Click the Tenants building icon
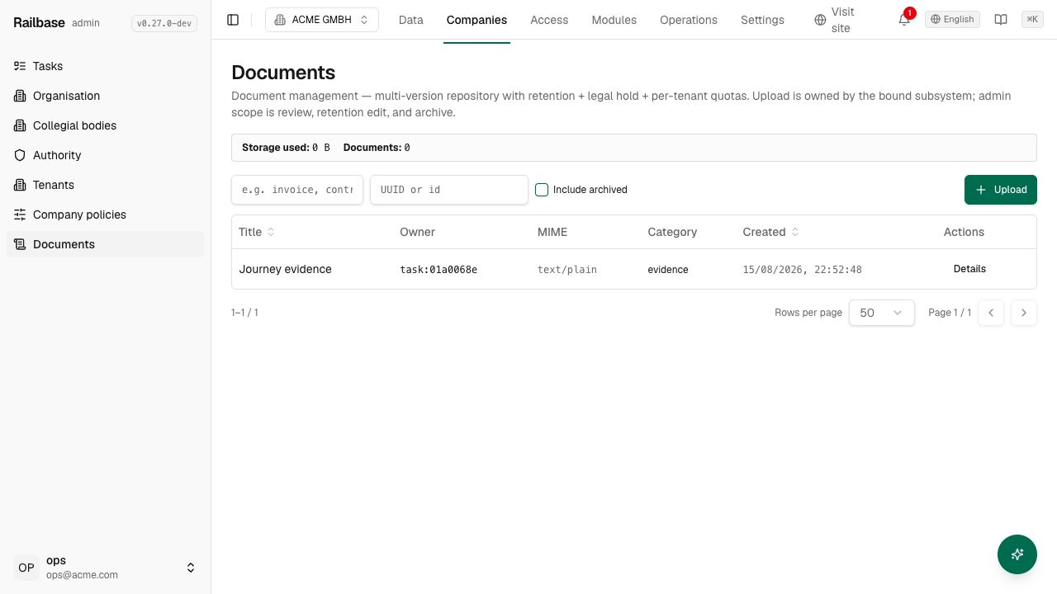This screenshot has width=1057, height=594. coord(20,185)
